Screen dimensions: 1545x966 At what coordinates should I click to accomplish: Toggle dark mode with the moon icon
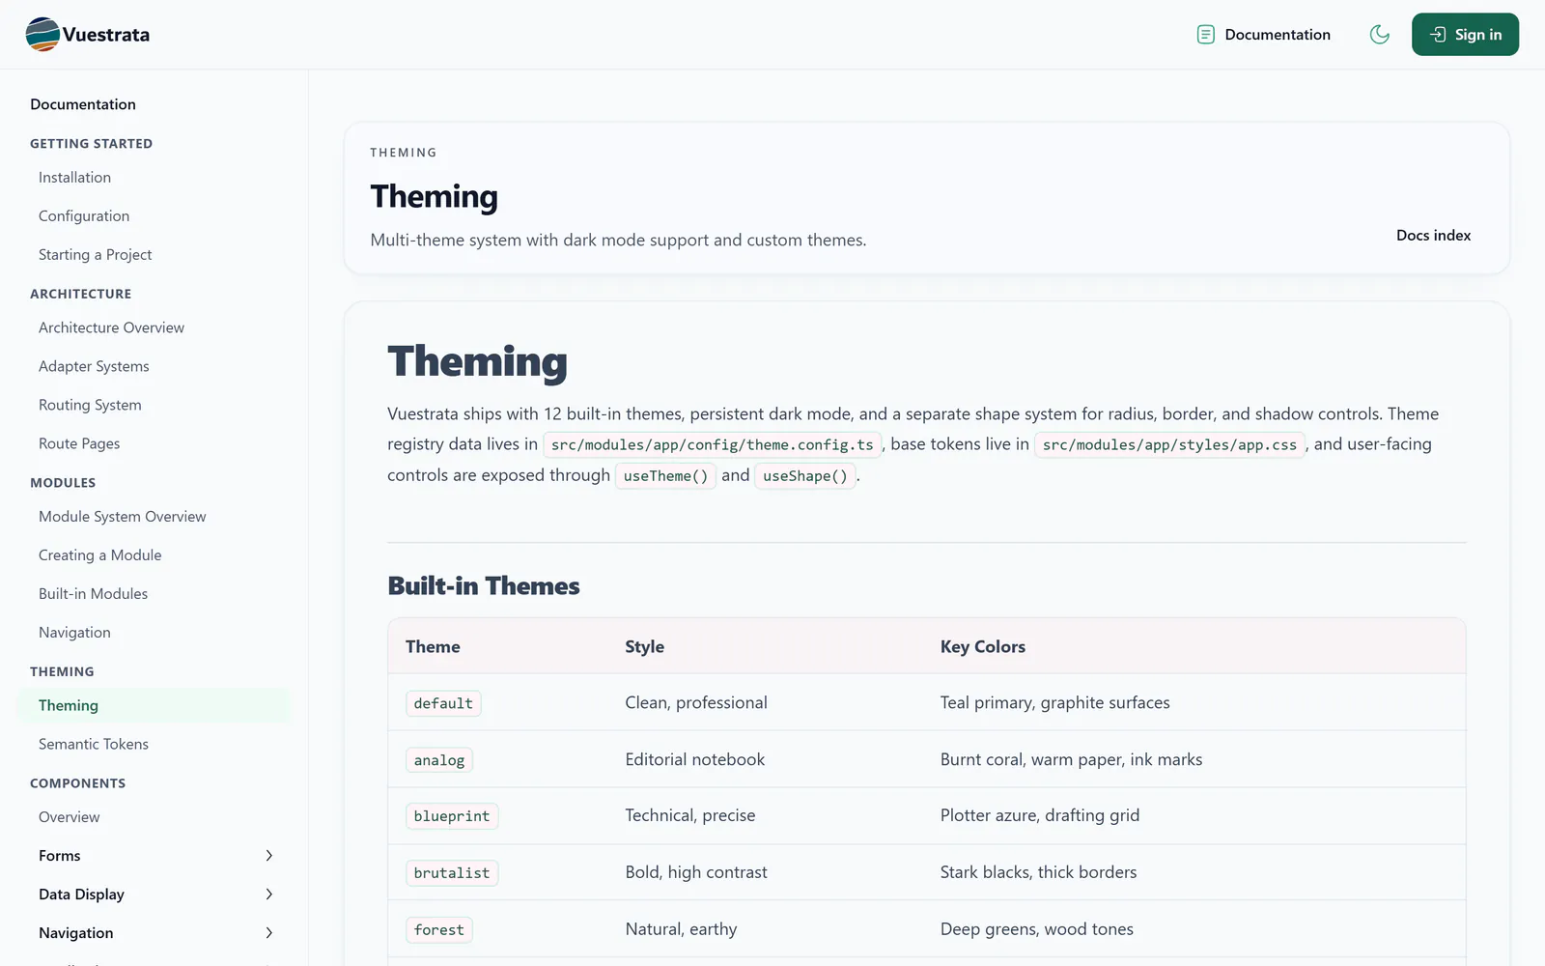pyautogui.click(x=1380, y=35)
